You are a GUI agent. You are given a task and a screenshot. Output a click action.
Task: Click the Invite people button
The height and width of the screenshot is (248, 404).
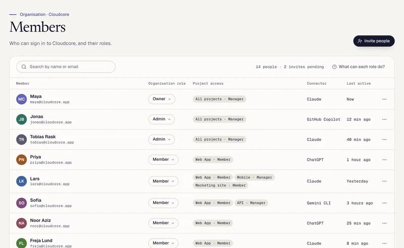(x=374, y=41)
